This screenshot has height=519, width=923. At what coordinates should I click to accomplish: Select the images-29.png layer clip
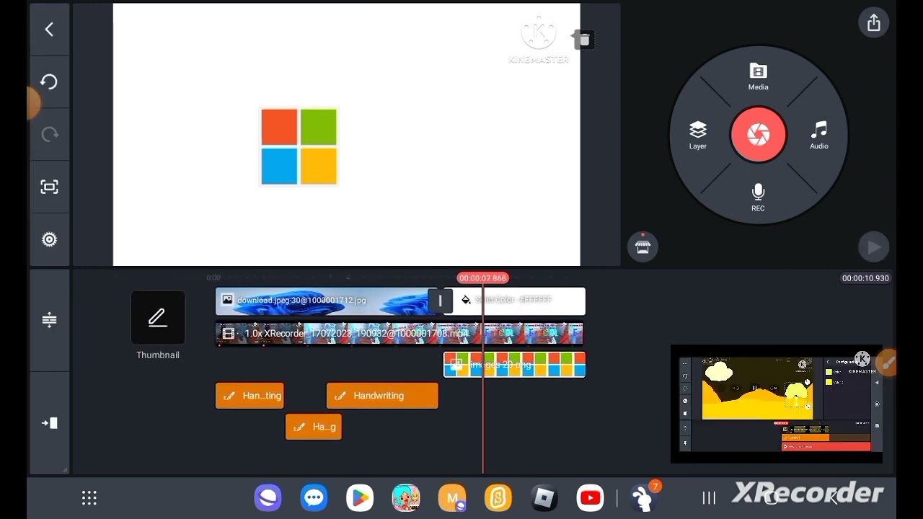514,365
